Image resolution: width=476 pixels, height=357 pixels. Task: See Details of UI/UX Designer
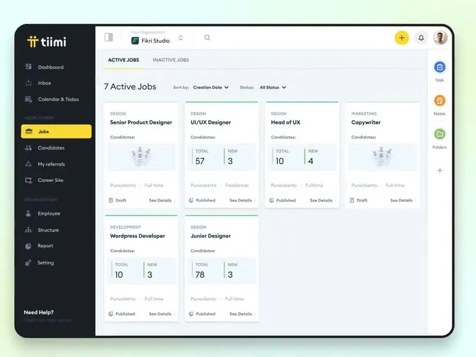(241, 201)
